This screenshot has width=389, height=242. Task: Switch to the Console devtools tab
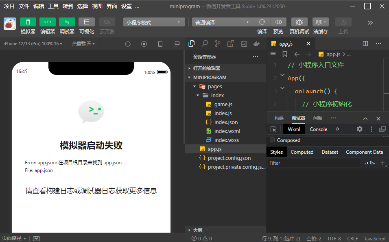pyautogui.click(x=318, y=129)
